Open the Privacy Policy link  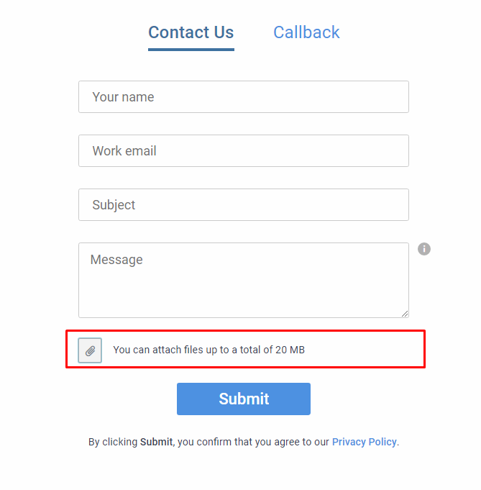(365, 442)
